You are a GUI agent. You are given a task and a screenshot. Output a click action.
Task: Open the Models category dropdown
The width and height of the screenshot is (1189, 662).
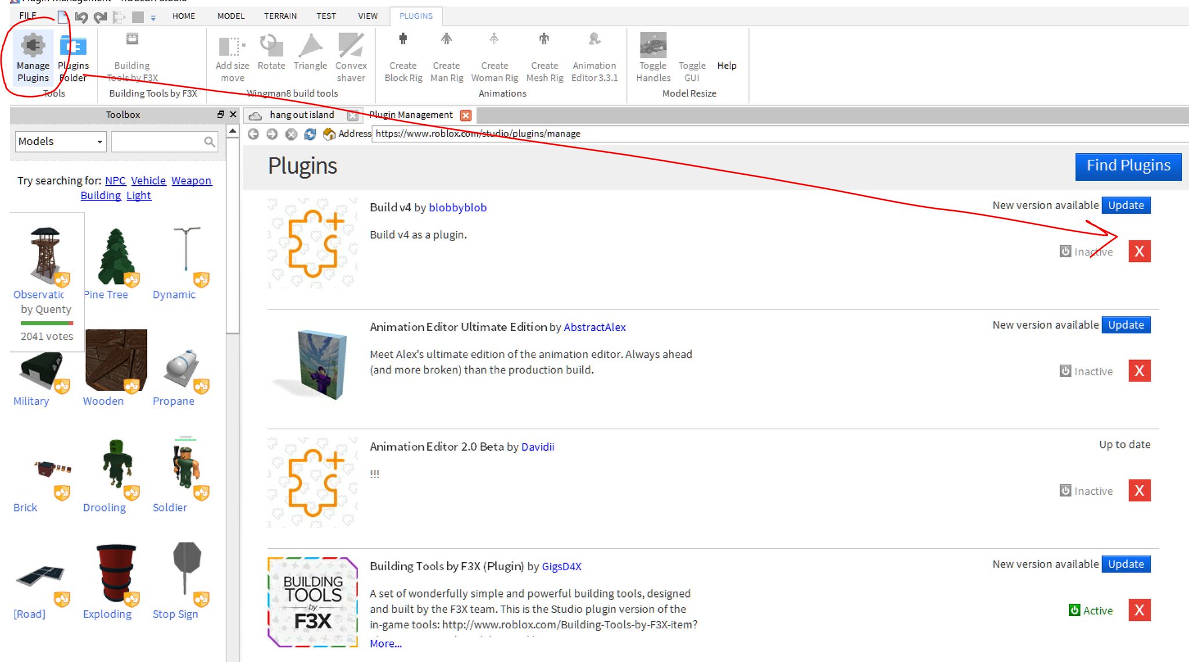point(60,142)
